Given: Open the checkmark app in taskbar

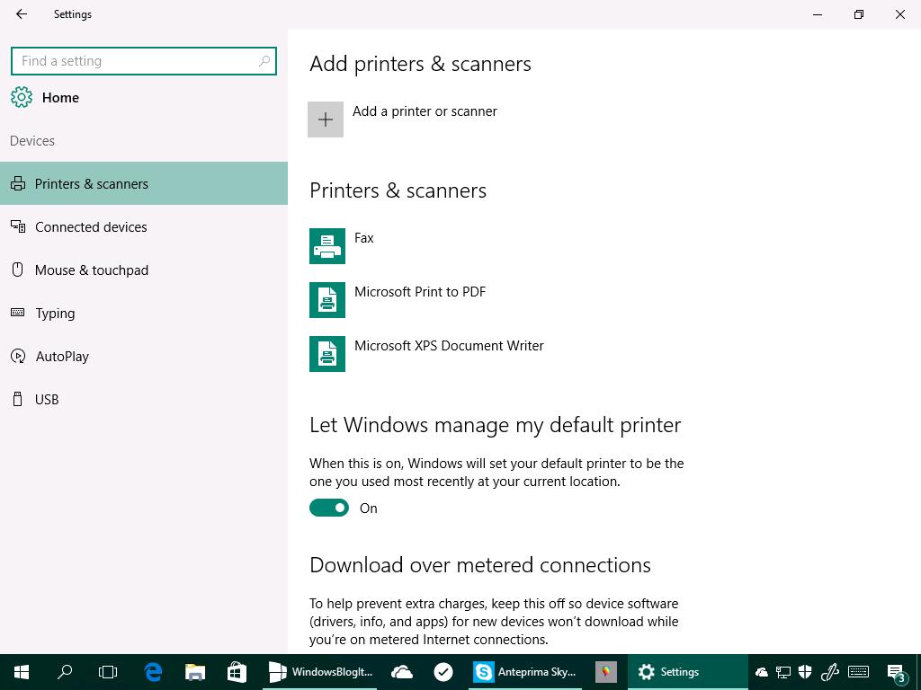Looking at the screenshot, I should click(x=443, y=672).
